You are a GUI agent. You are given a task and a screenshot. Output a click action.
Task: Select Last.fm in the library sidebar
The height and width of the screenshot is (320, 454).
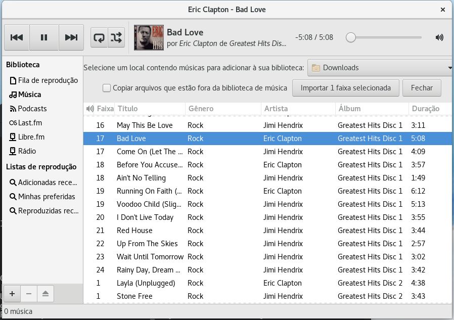pyautogui.click(x=30, y=123)
